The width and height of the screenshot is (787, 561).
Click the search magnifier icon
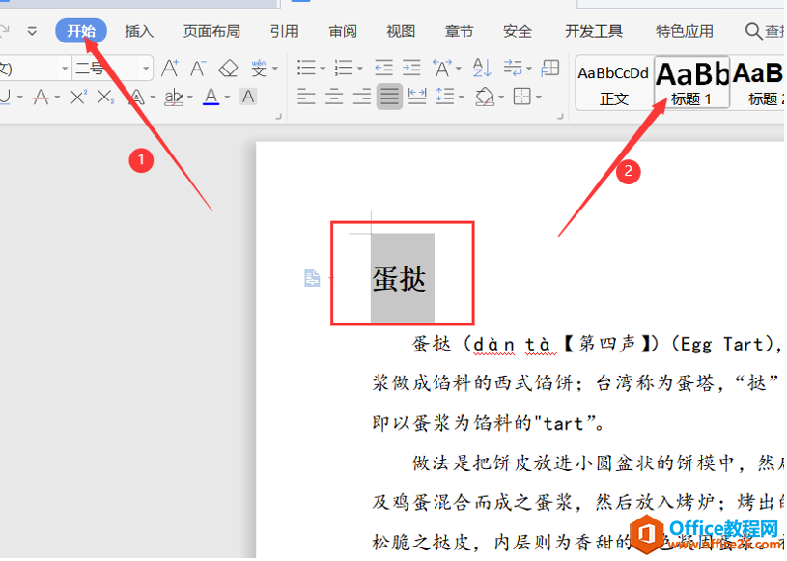[753, 31]
